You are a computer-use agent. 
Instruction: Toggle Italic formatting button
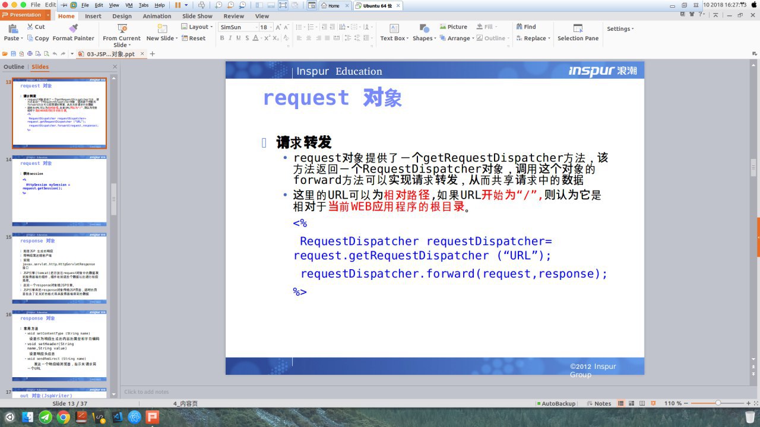230,38
